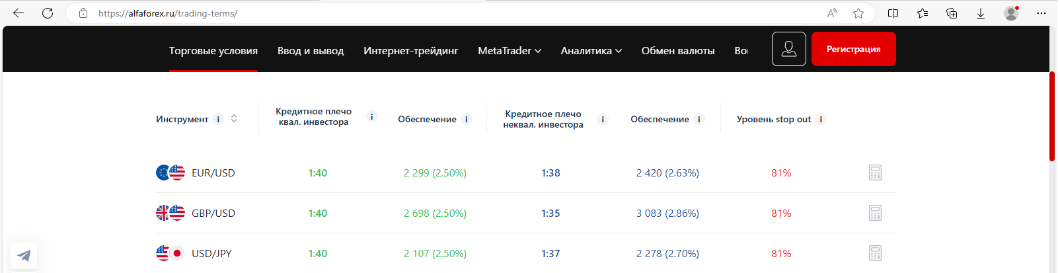1060x273 pixels.
Task: Open the Обмен валюты link
Action: [x=678, y=51]
